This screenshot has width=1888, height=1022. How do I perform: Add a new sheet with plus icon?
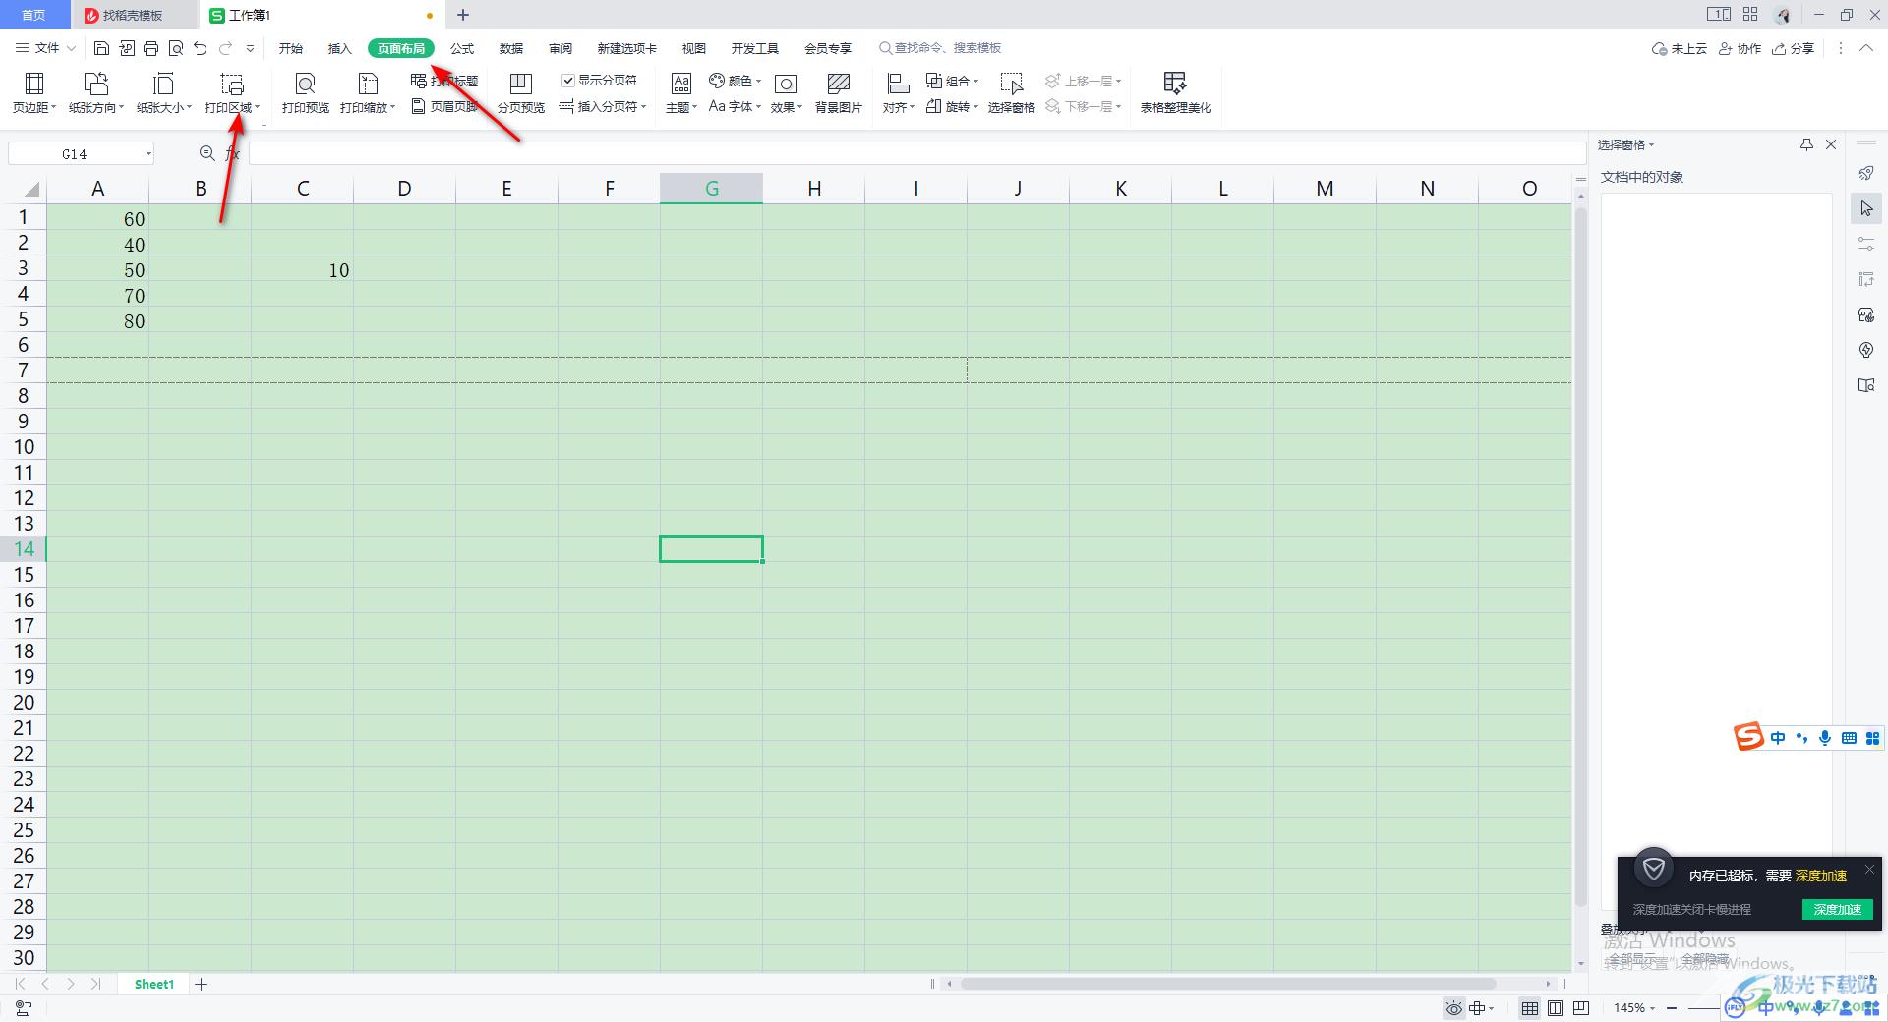[x=202, y=984]
